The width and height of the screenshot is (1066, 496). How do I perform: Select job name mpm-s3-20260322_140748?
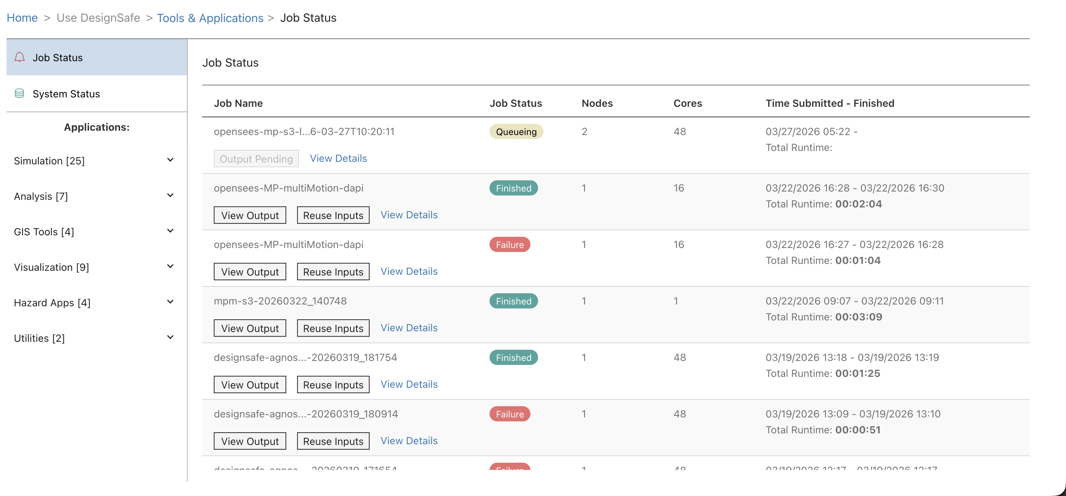point(280,301)
